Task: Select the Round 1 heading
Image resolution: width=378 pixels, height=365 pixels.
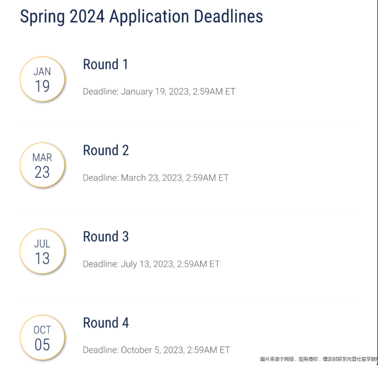Action: [x=105, y=64]
